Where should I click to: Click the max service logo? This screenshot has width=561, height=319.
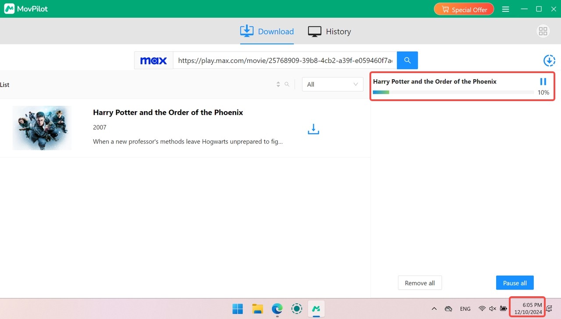click(153, 60)
